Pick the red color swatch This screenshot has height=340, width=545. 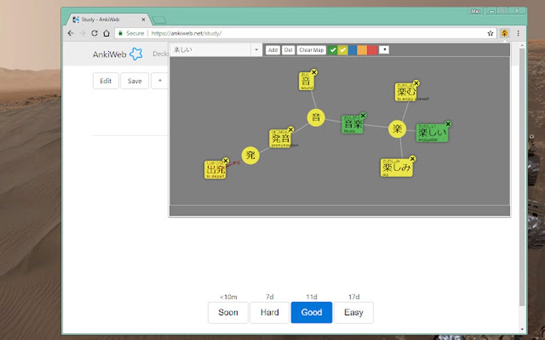pyautogui.click(x=372, y=50)
